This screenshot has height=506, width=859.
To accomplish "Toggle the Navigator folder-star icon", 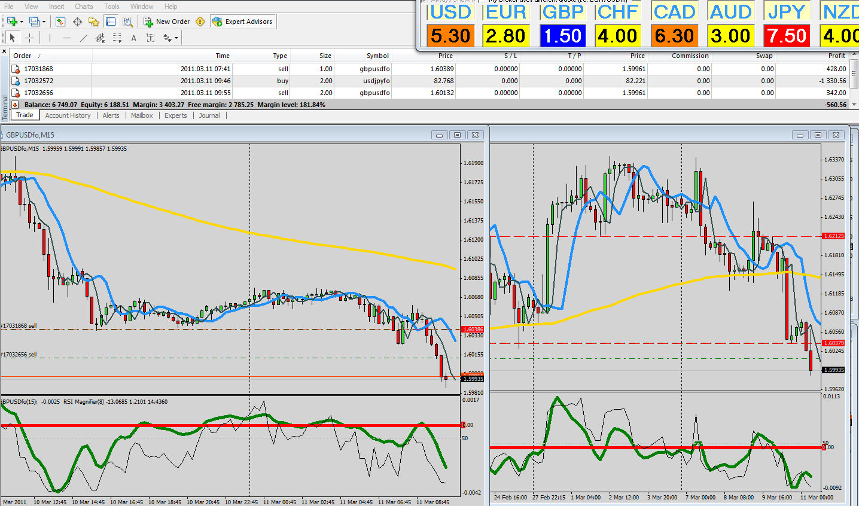I will (94, 22).
